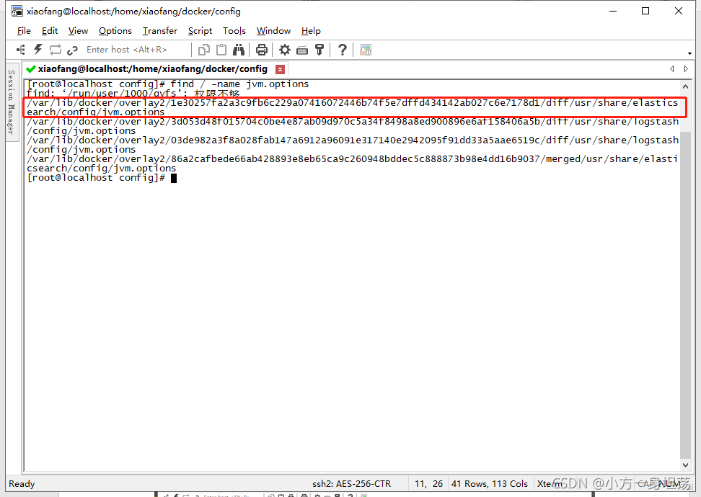Open the Transfer menu

point(160,31)
